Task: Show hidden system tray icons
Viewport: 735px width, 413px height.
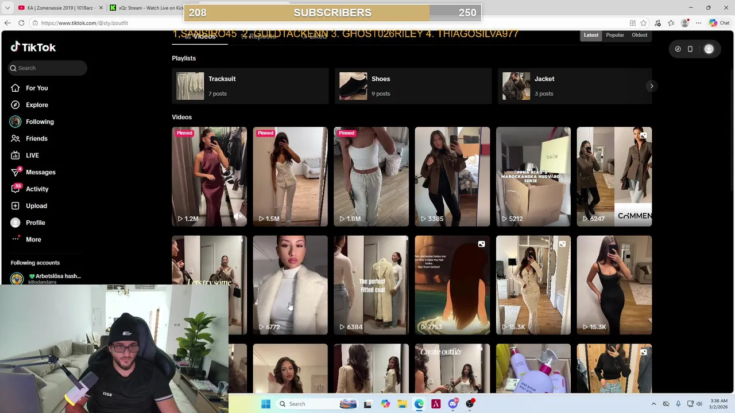Action: click(653, 404)
